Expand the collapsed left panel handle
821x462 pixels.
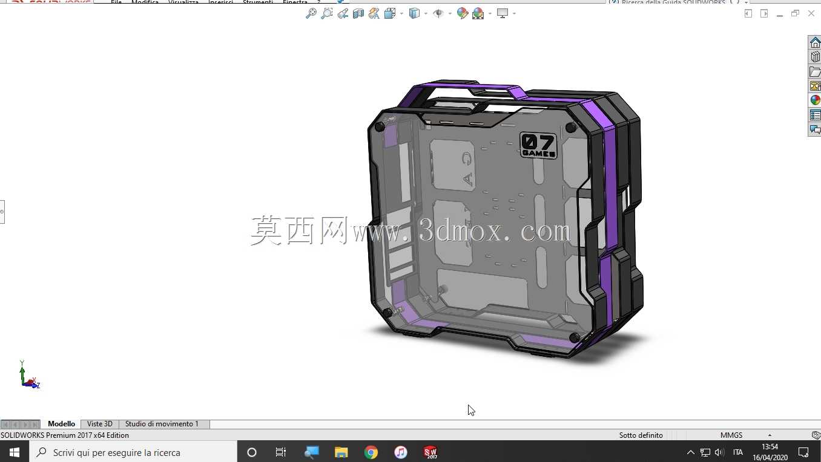click(x=2, y=212)
